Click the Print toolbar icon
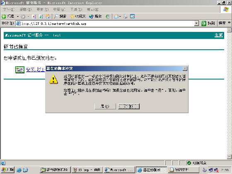 click(x=126, y=17)
